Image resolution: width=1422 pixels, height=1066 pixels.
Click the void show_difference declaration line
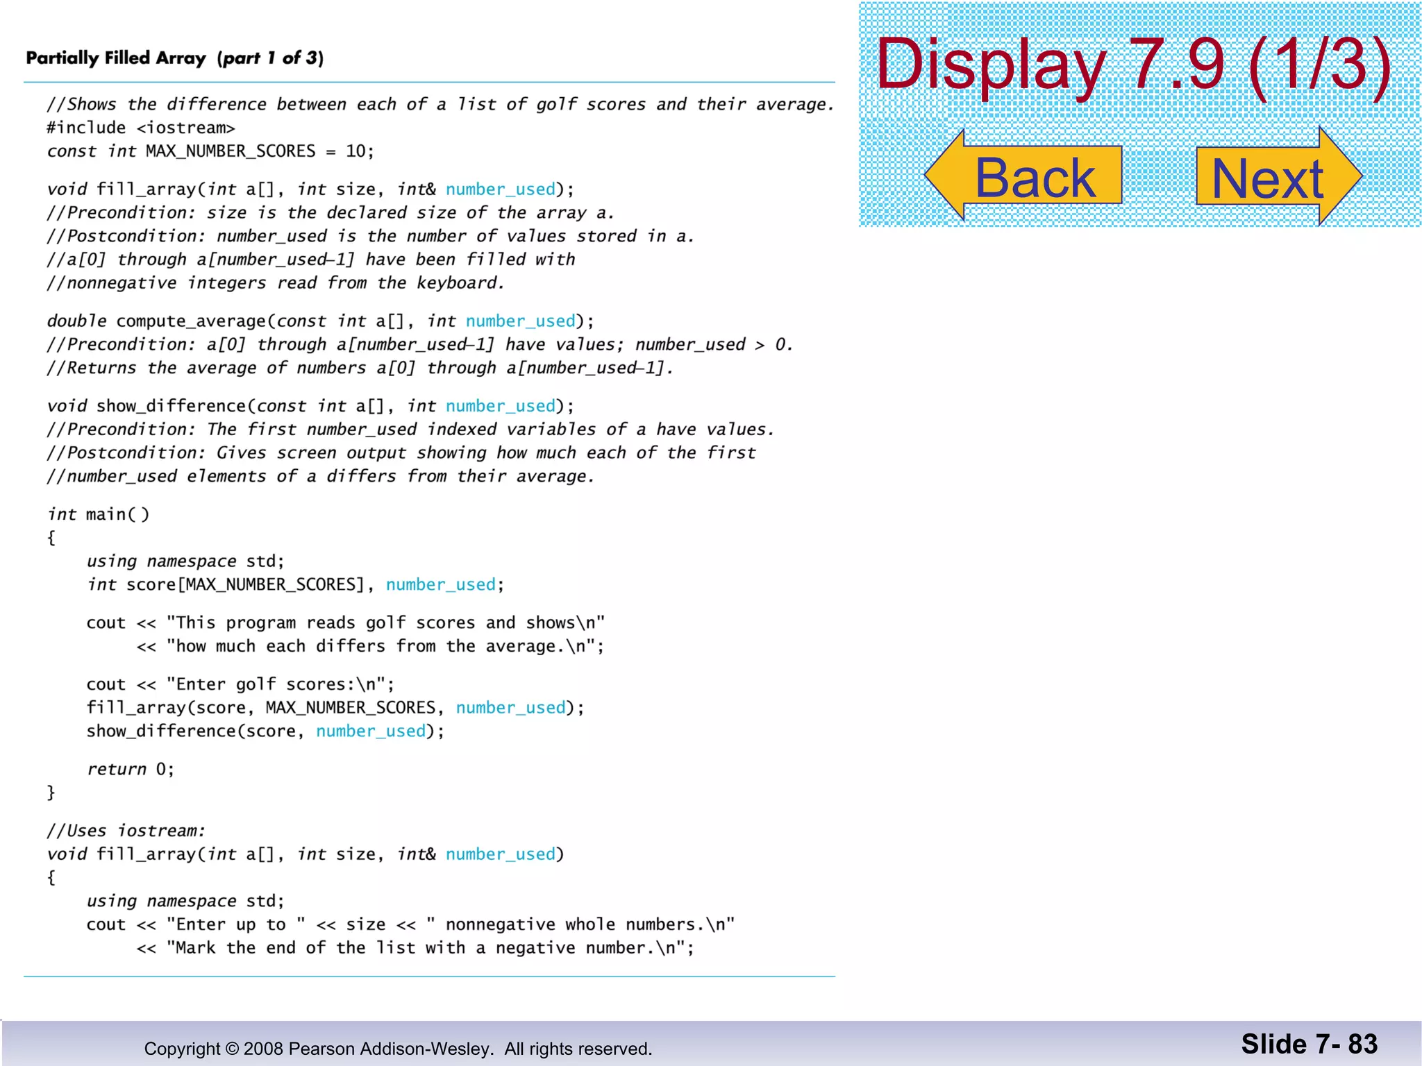pyautogui.click(x=310, y=406)
